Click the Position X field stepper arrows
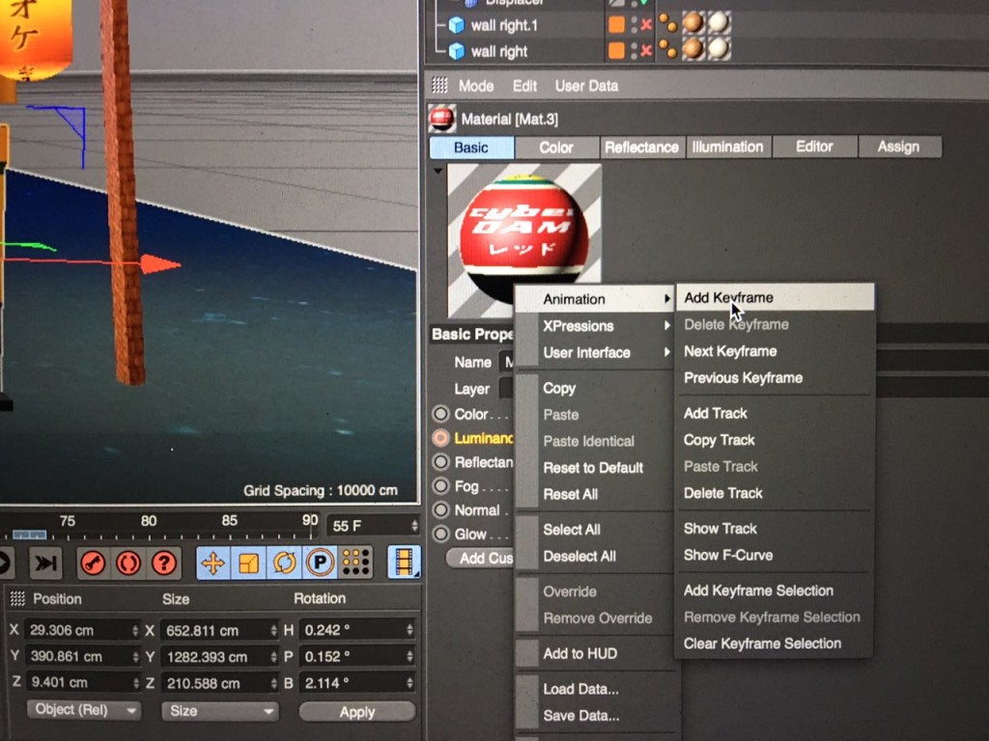The image size is (989, 741). 135,630
